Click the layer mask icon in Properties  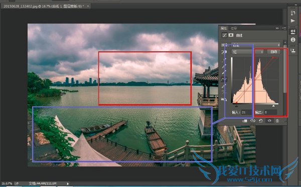tap(231, 35)
